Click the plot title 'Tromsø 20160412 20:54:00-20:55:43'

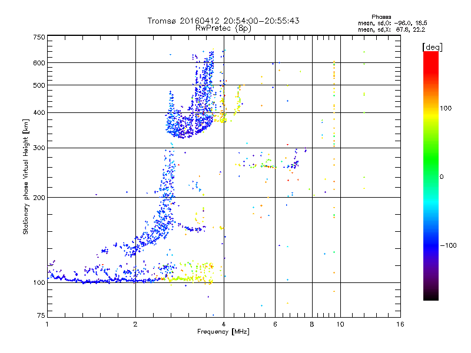pos(223,21)
